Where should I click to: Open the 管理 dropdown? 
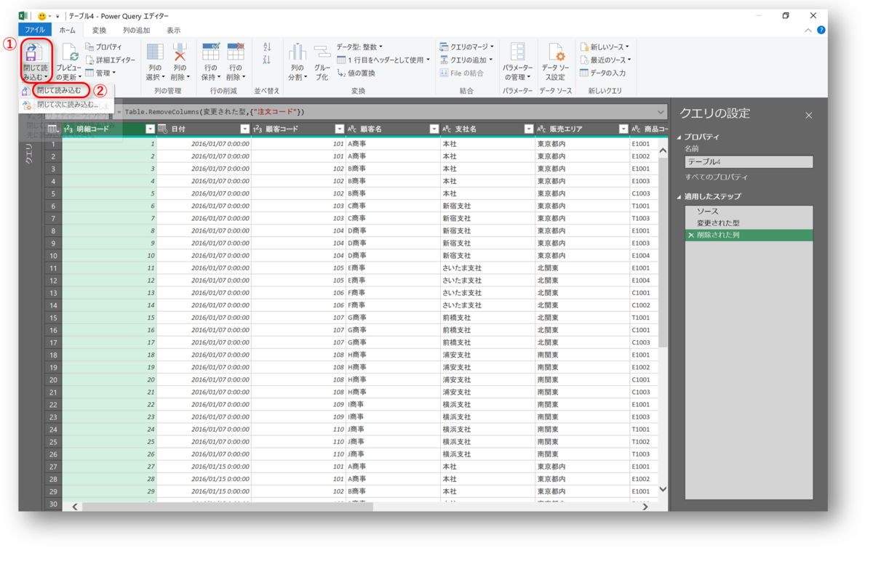pos(100,73)
